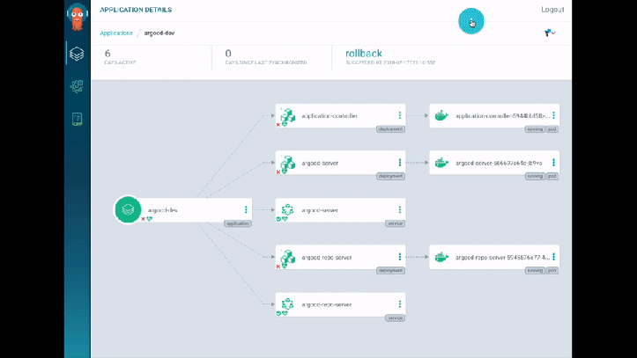Open the documentation icon in sidebar
Screen dimensions: 637x358
click(77, 120)
